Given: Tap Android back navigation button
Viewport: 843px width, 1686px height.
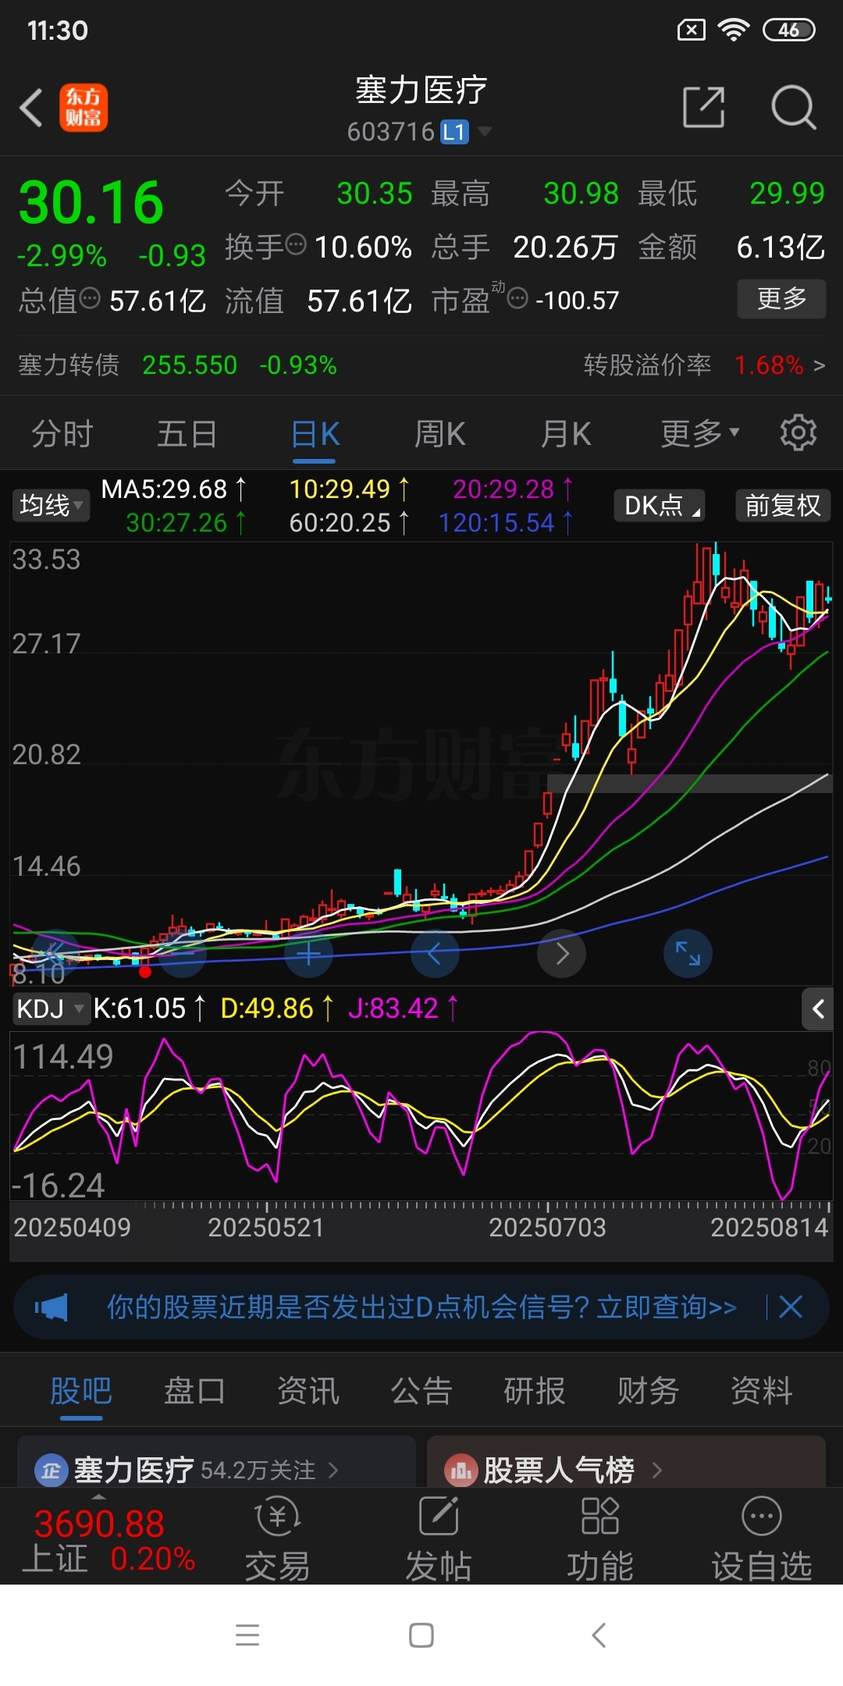Looking at the screenshot, I should click(x=599, y=1634).
